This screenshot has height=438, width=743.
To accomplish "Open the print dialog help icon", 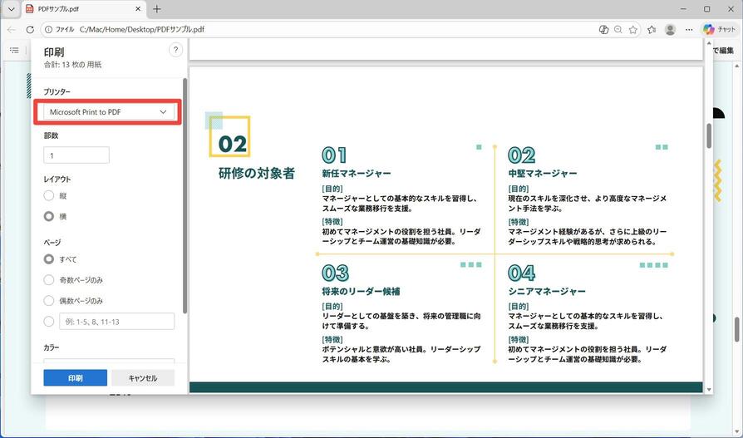I will pos(175,50).
